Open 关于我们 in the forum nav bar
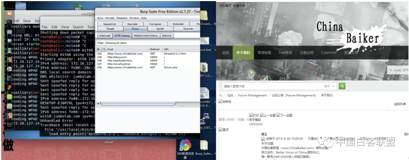The image size is (409, 160). pyautogui.click(x=243, y=52)
